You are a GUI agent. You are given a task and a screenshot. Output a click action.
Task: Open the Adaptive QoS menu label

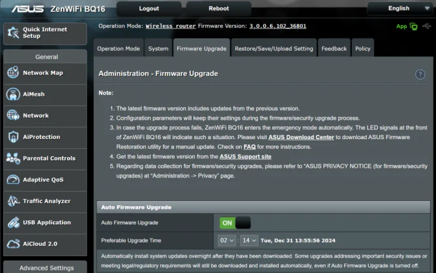tap(43, 179)
